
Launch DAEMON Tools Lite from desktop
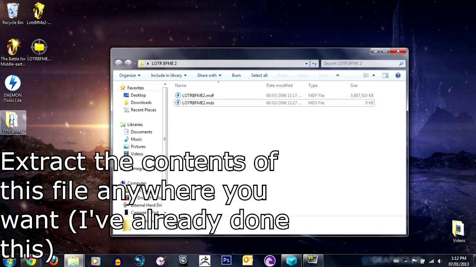(13, 89)
